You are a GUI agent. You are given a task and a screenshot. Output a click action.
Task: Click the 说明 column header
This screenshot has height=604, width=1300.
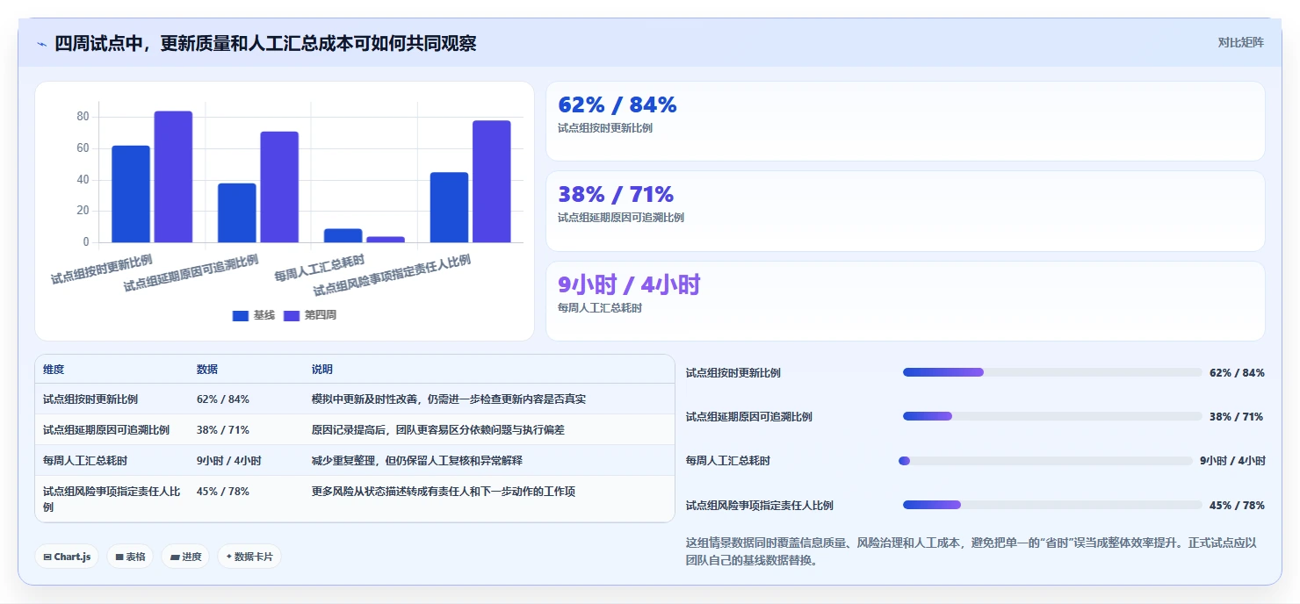tap(322, 370)
